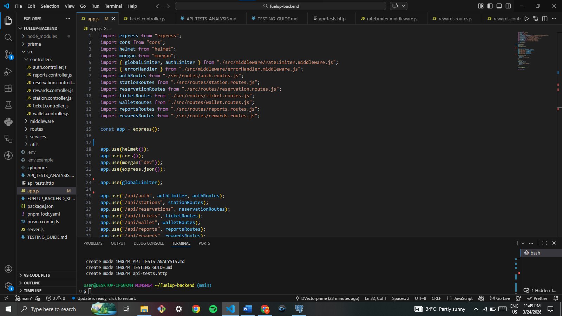The image size is (562, 316).
Task: Split the editor to the right
Action: 545,19
